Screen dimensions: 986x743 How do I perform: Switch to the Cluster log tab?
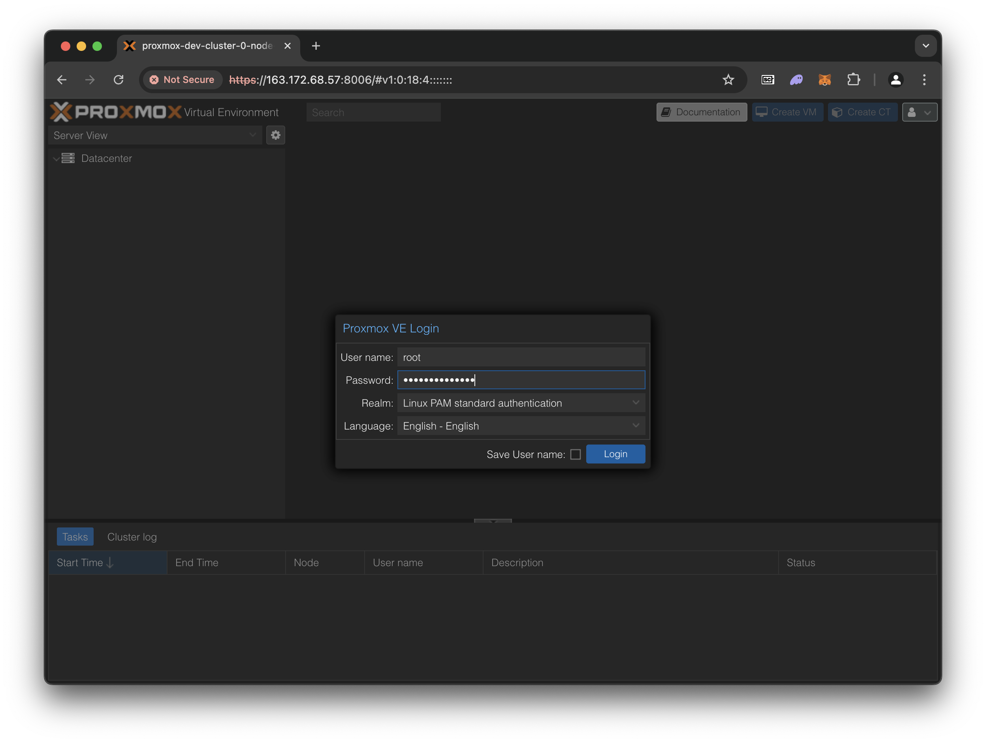click(132, 537)
